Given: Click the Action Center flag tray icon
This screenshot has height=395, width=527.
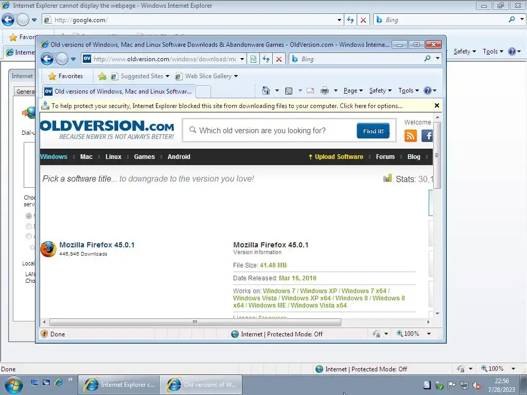Looking at the screenshot, I should point(452,385).
